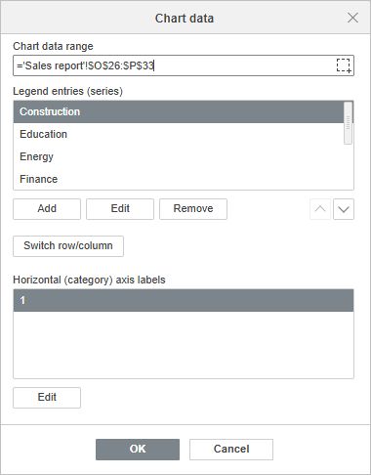
Task: Select the Finance series entry
Action: 179,179
